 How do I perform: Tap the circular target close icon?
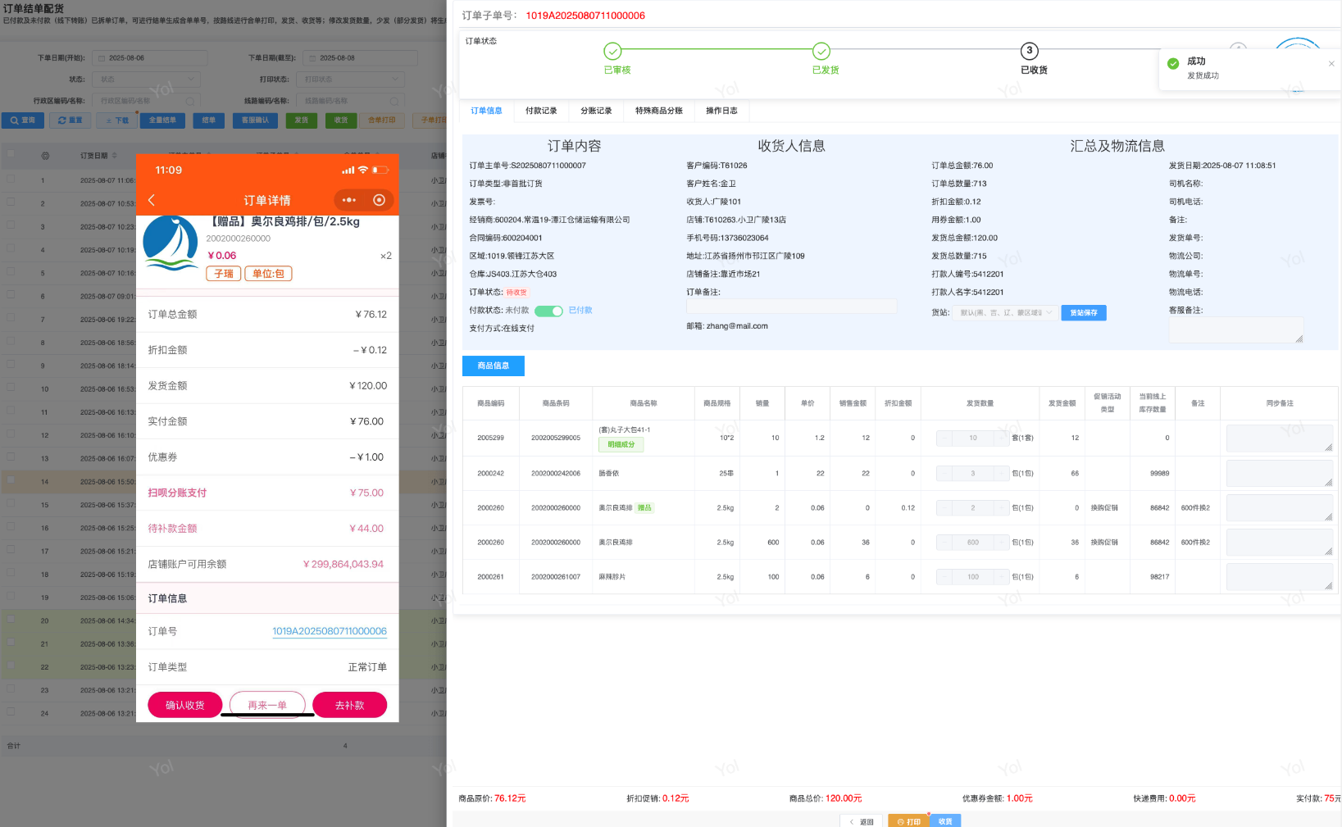379,200
